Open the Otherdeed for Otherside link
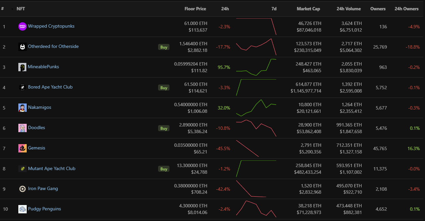Image resolution: width=425 pixels, height=221 pixels. [53, 46]
